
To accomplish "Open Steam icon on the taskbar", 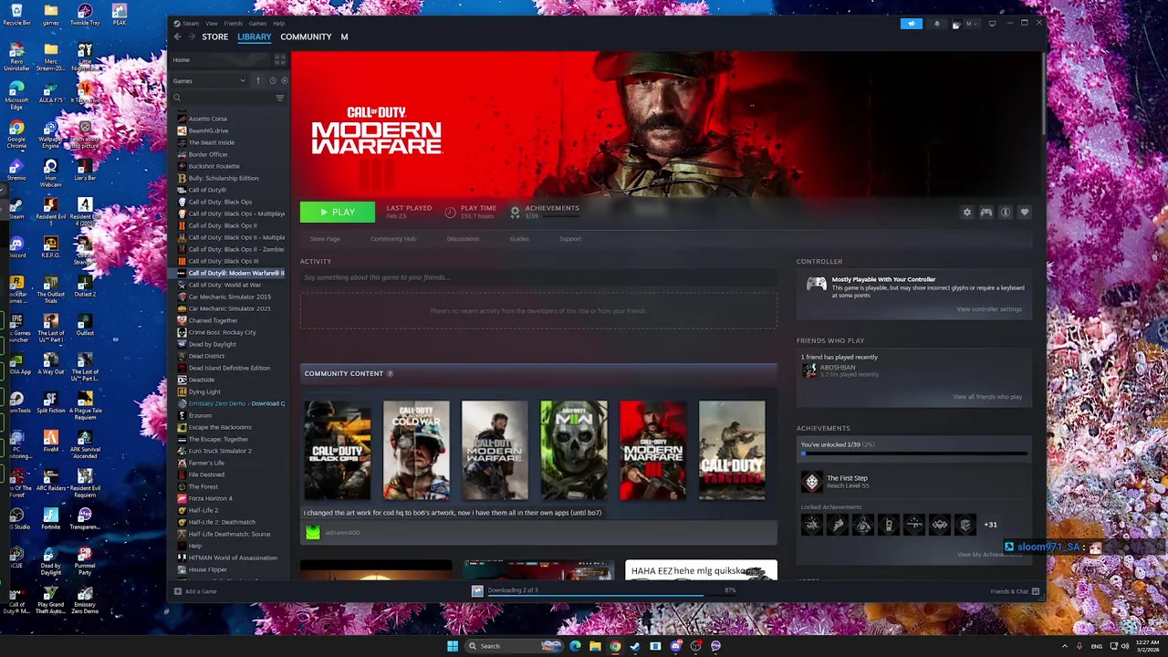I will point(635,646).
